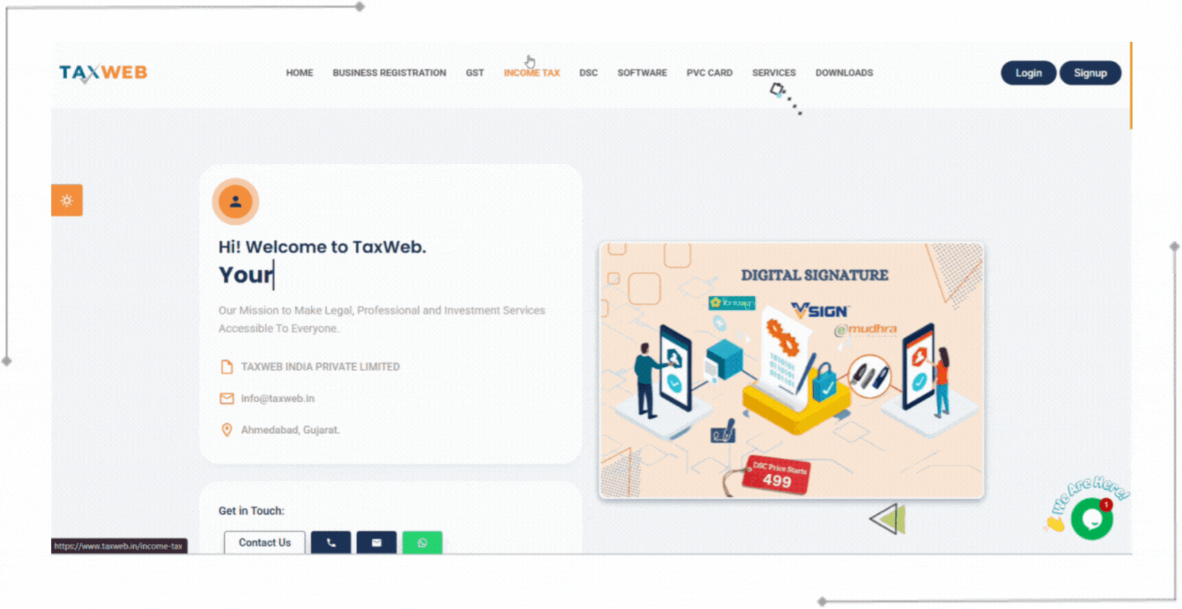Open the GST menu item
The image size is (1182, 609).
[475, 73]
